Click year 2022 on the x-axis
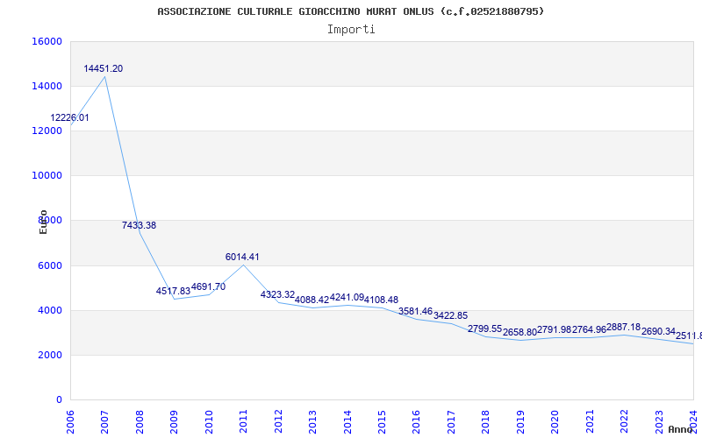The height and width of the screenshot is (438, 702). 624,421
